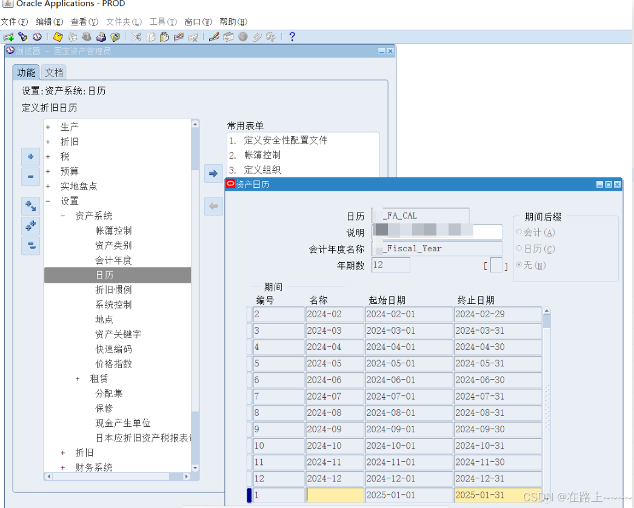The width and height of the screenshot is (634, 508).
Task: Click the navigator Expand All button
Action: 31,226
